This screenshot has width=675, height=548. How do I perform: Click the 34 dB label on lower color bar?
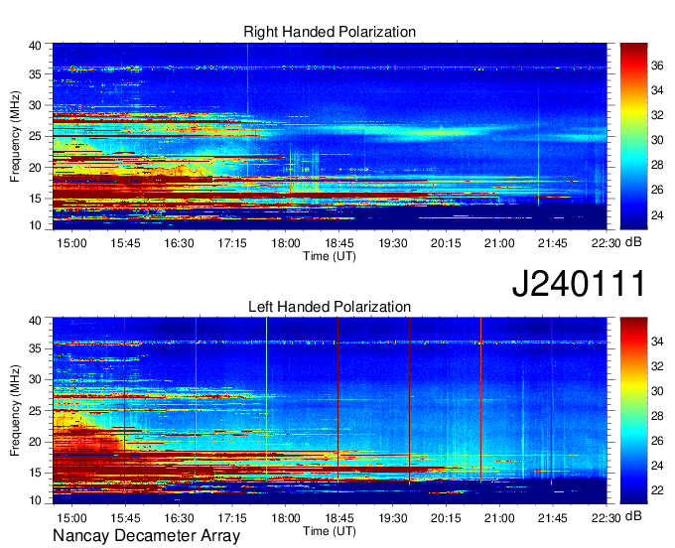pos(657,342)
